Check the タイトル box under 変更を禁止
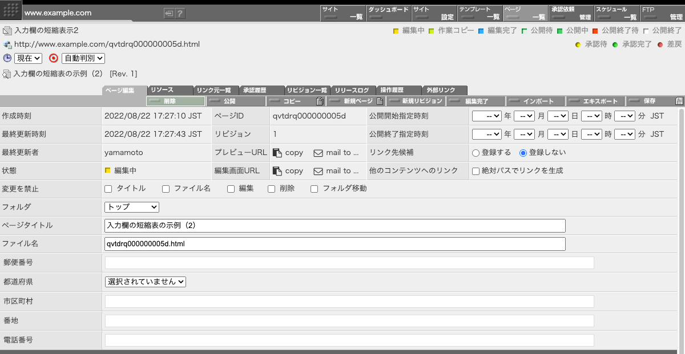 (108, 189)
